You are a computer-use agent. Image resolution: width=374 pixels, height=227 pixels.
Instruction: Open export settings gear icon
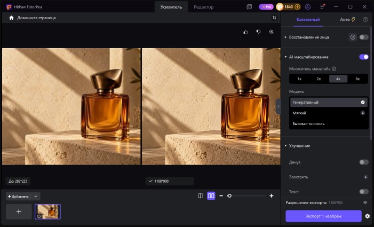pyautogui.click(x=368, y=216)
